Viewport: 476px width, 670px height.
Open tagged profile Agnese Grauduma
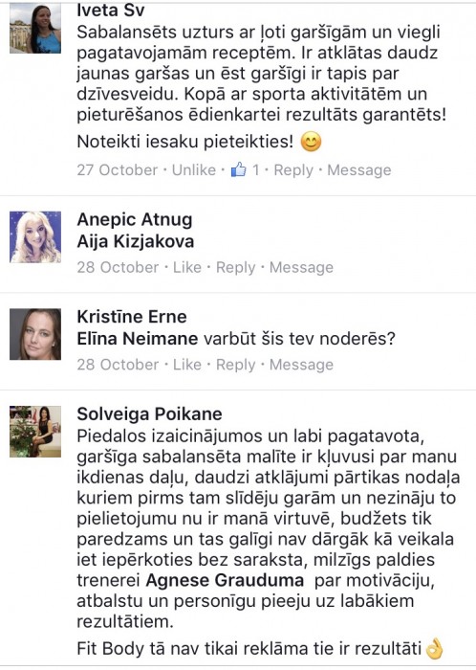pos(225,580)
